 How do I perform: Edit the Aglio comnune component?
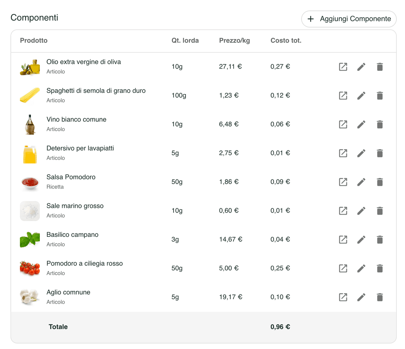pos(361,297)
